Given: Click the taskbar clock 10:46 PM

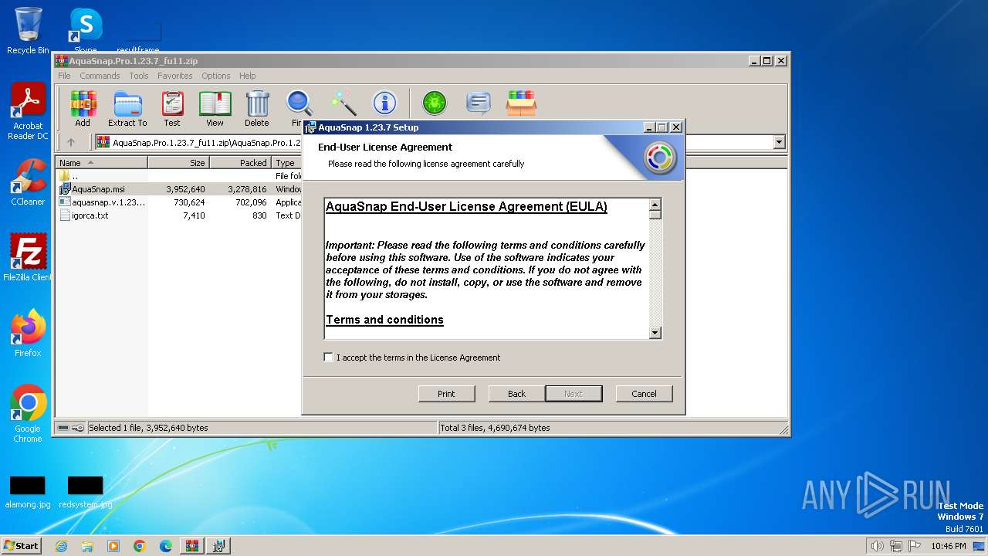Looking at the screenshot, I should [x=948, y=546].
